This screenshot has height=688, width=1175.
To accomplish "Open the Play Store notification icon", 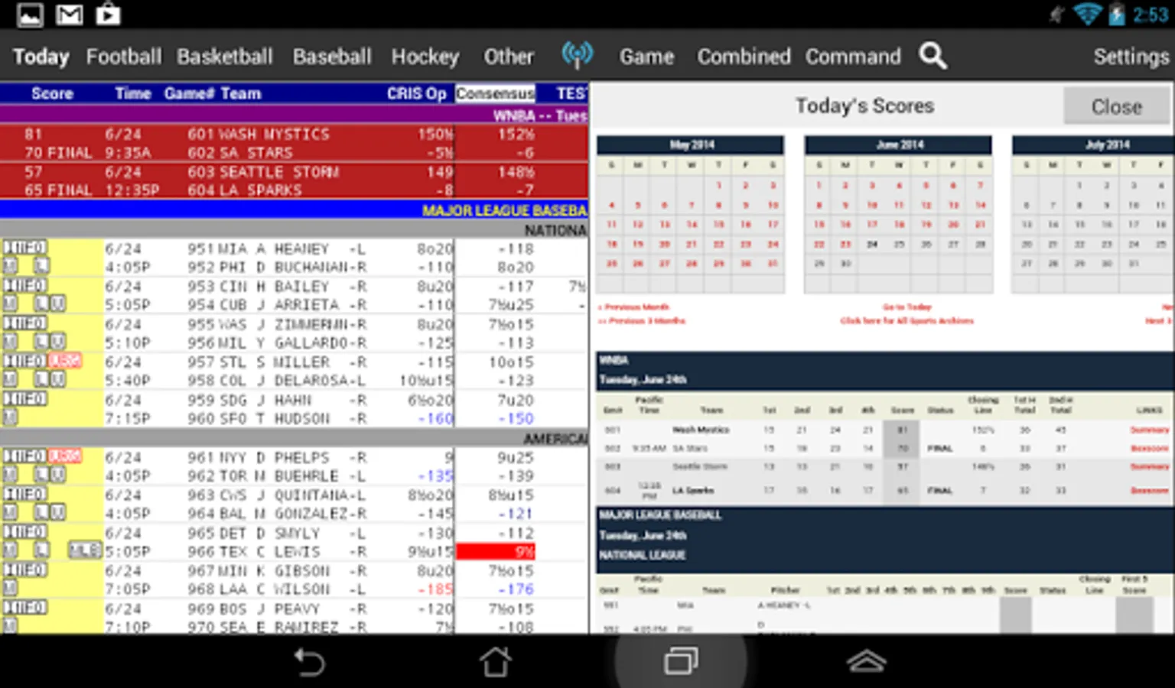I will click(x=108, y=15).
